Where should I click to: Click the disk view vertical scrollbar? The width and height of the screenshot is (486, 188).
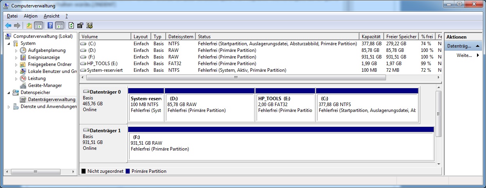click(x=438, y=113)
